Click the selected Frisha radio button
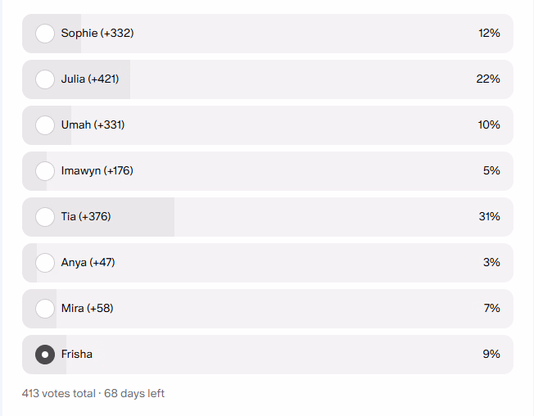Image resolution: width=534 pixels, height=416 pixels. (45, 355)
